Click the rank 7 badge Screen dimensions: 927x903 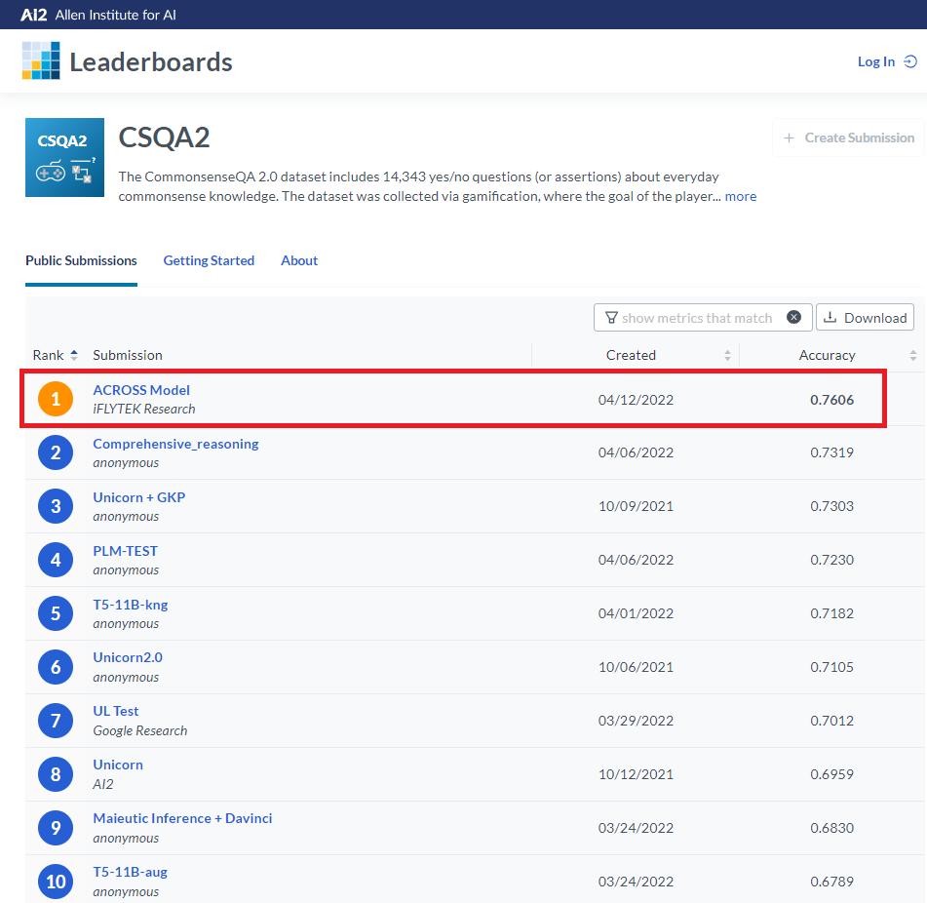coord(56,721)
